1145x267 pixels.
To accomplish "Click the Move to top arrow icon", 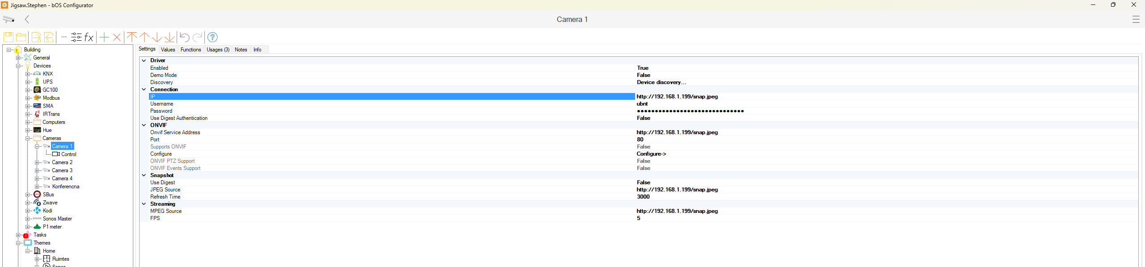I will click(x=131, y=37).
